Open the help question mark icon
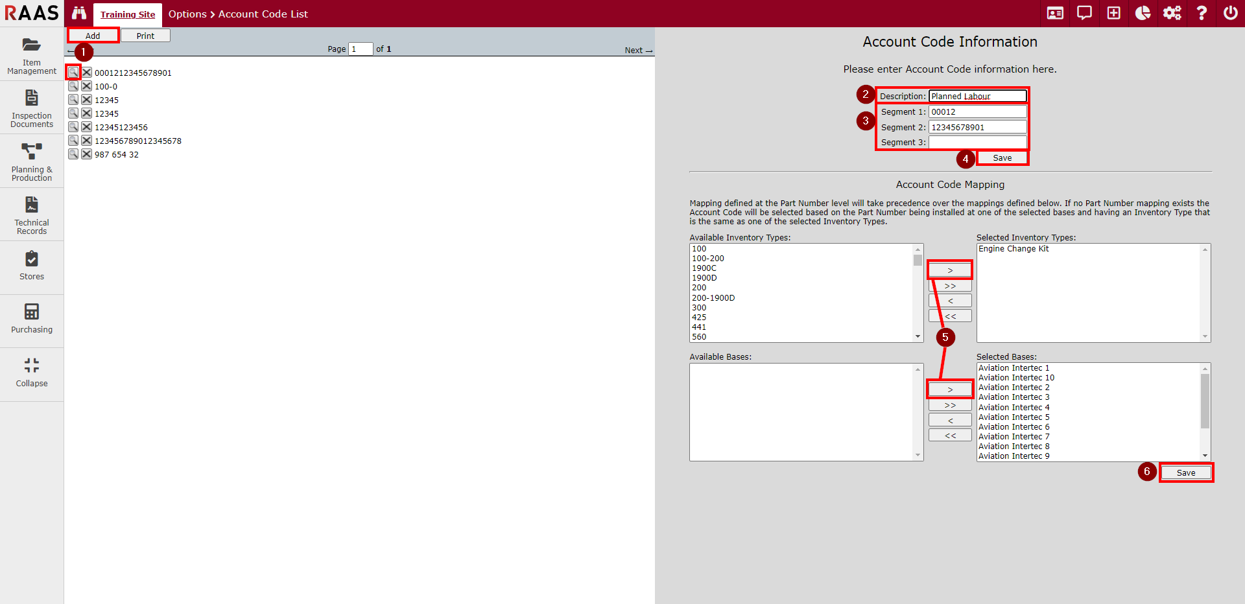The width and height of the screenshot is (1245, 604). (x=1202, y=13)
